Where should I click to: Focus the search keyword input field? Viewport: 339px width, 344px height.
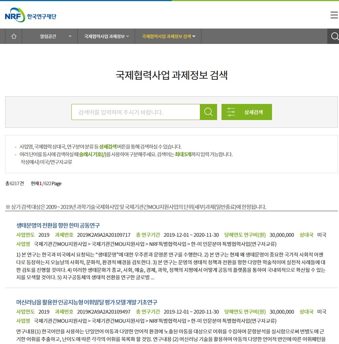(x=135, y=112)
